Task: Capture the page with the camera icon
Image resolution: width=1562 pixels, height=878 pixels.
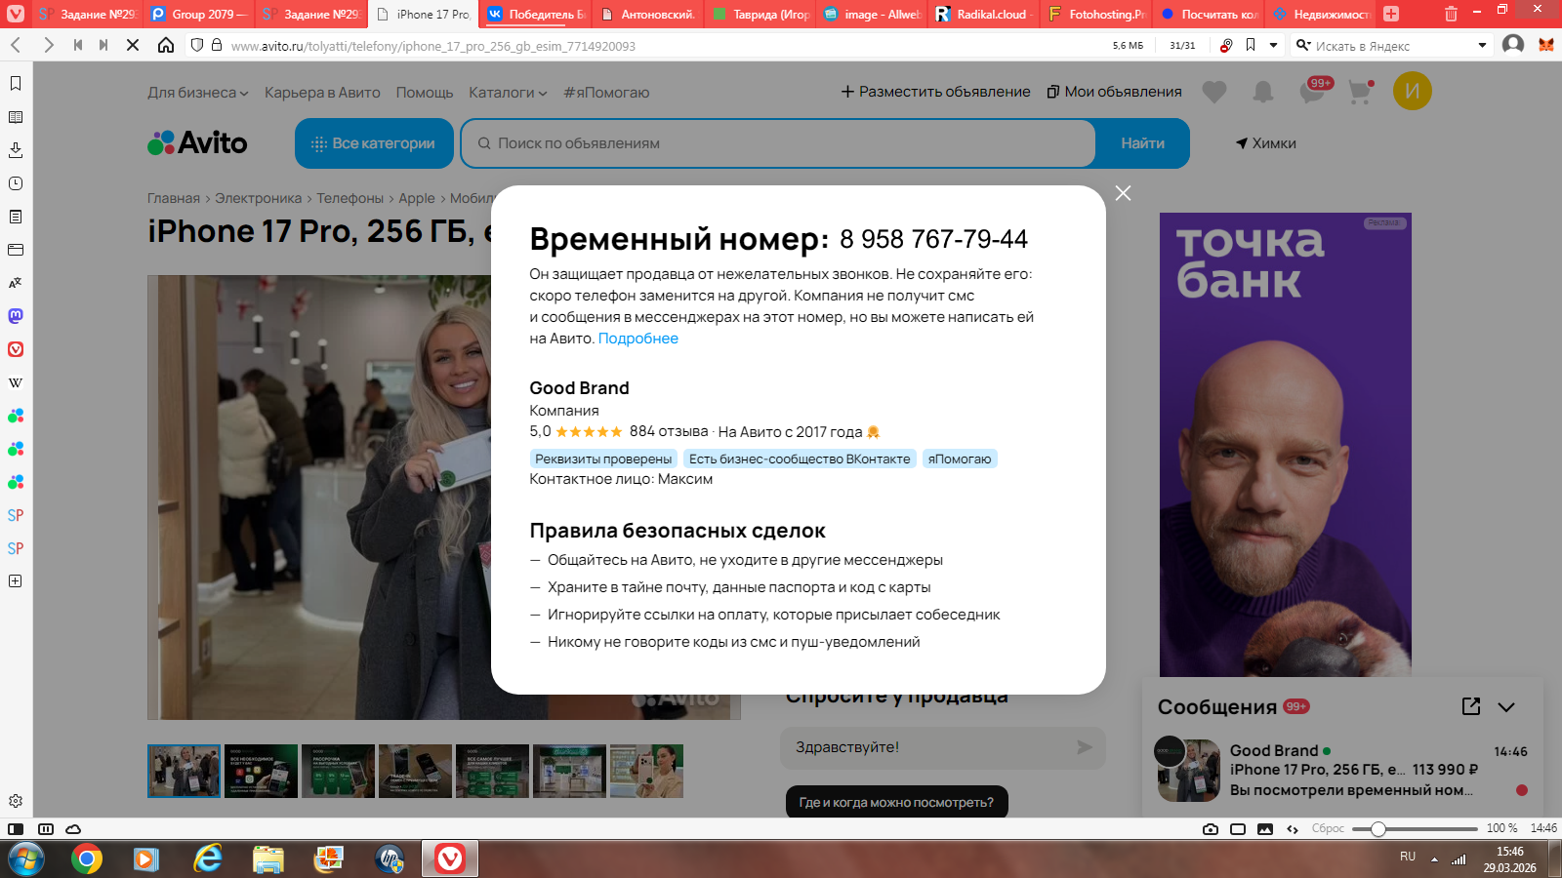Action: pyautogui.click(x=1211, y=829)
